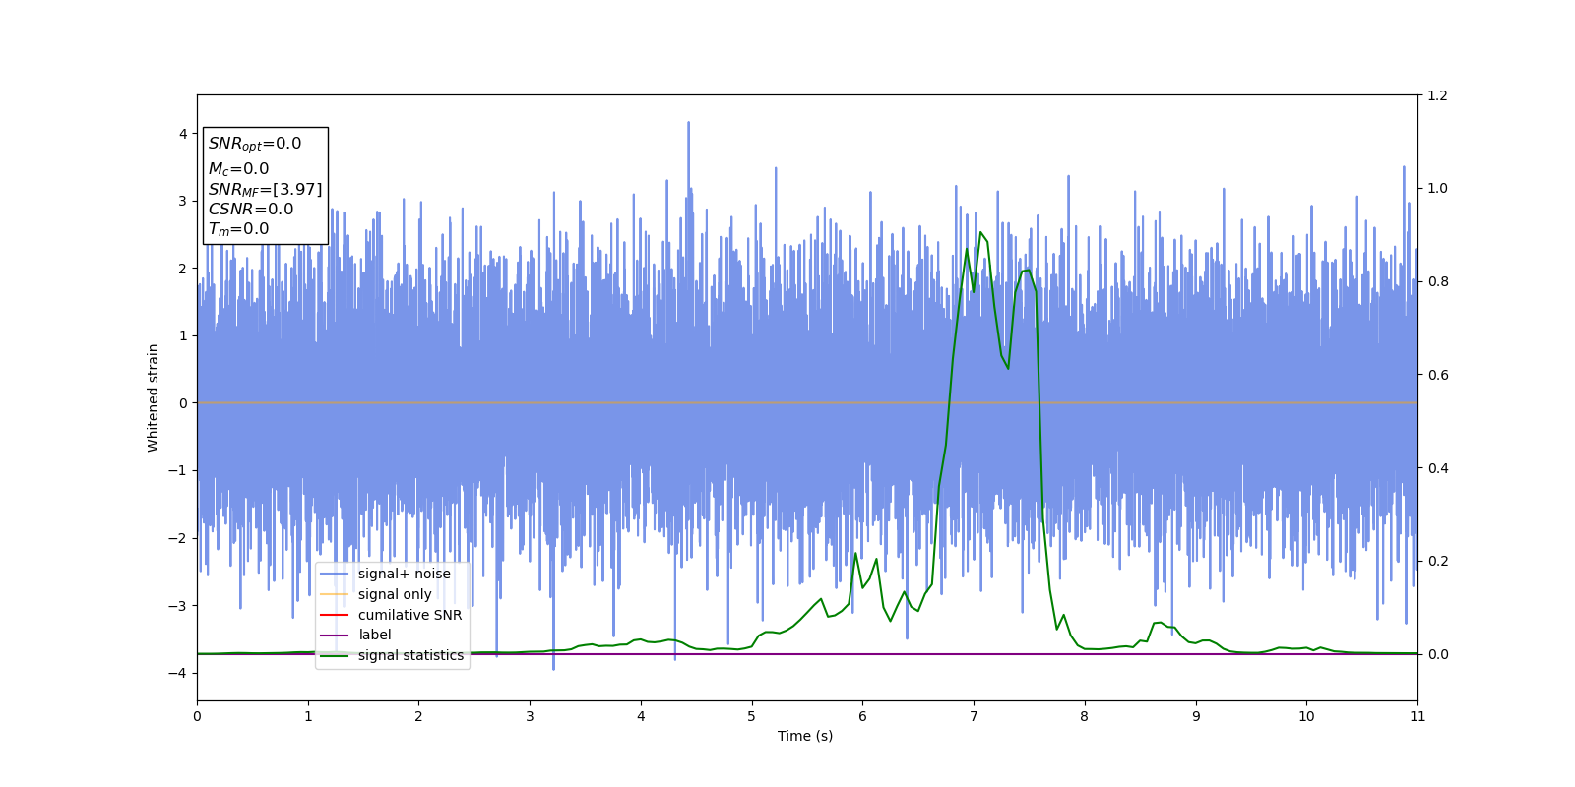Click the green signal statistics peak near 7 s
This screenshot has height=787, width=1575.
[x=980, y=232]
